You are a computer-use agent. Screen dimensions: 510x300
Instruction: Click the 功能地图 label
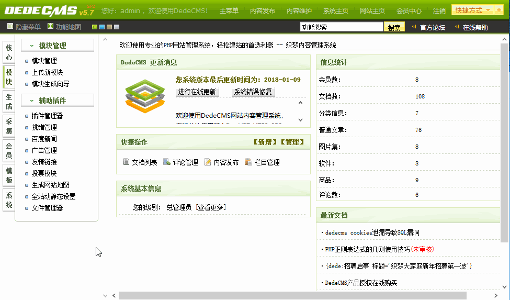tap(69, 27)
